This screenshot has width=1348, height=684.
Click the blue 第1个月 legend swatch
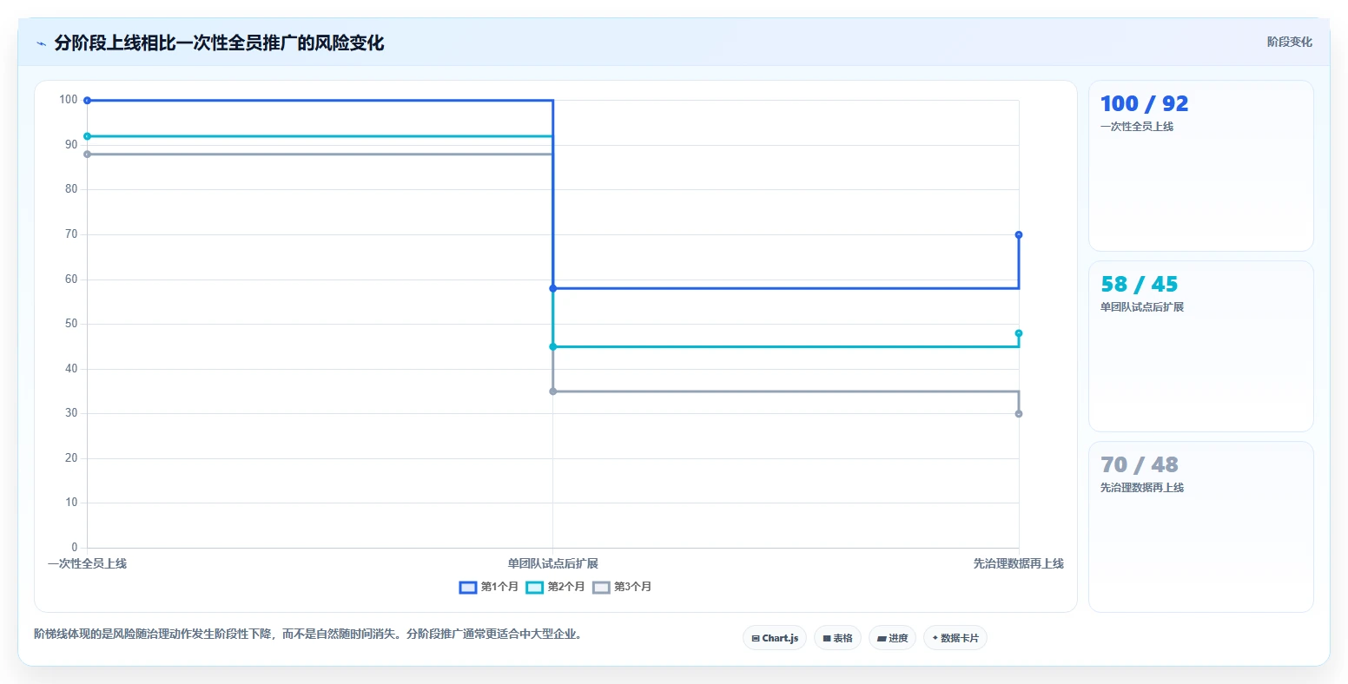pyautogui.click(x=468, y=588)
